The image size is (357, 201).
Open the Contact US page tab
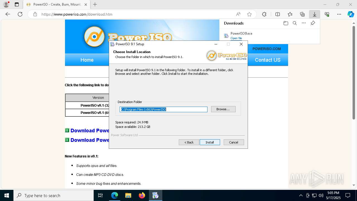[x=268, y=60]
